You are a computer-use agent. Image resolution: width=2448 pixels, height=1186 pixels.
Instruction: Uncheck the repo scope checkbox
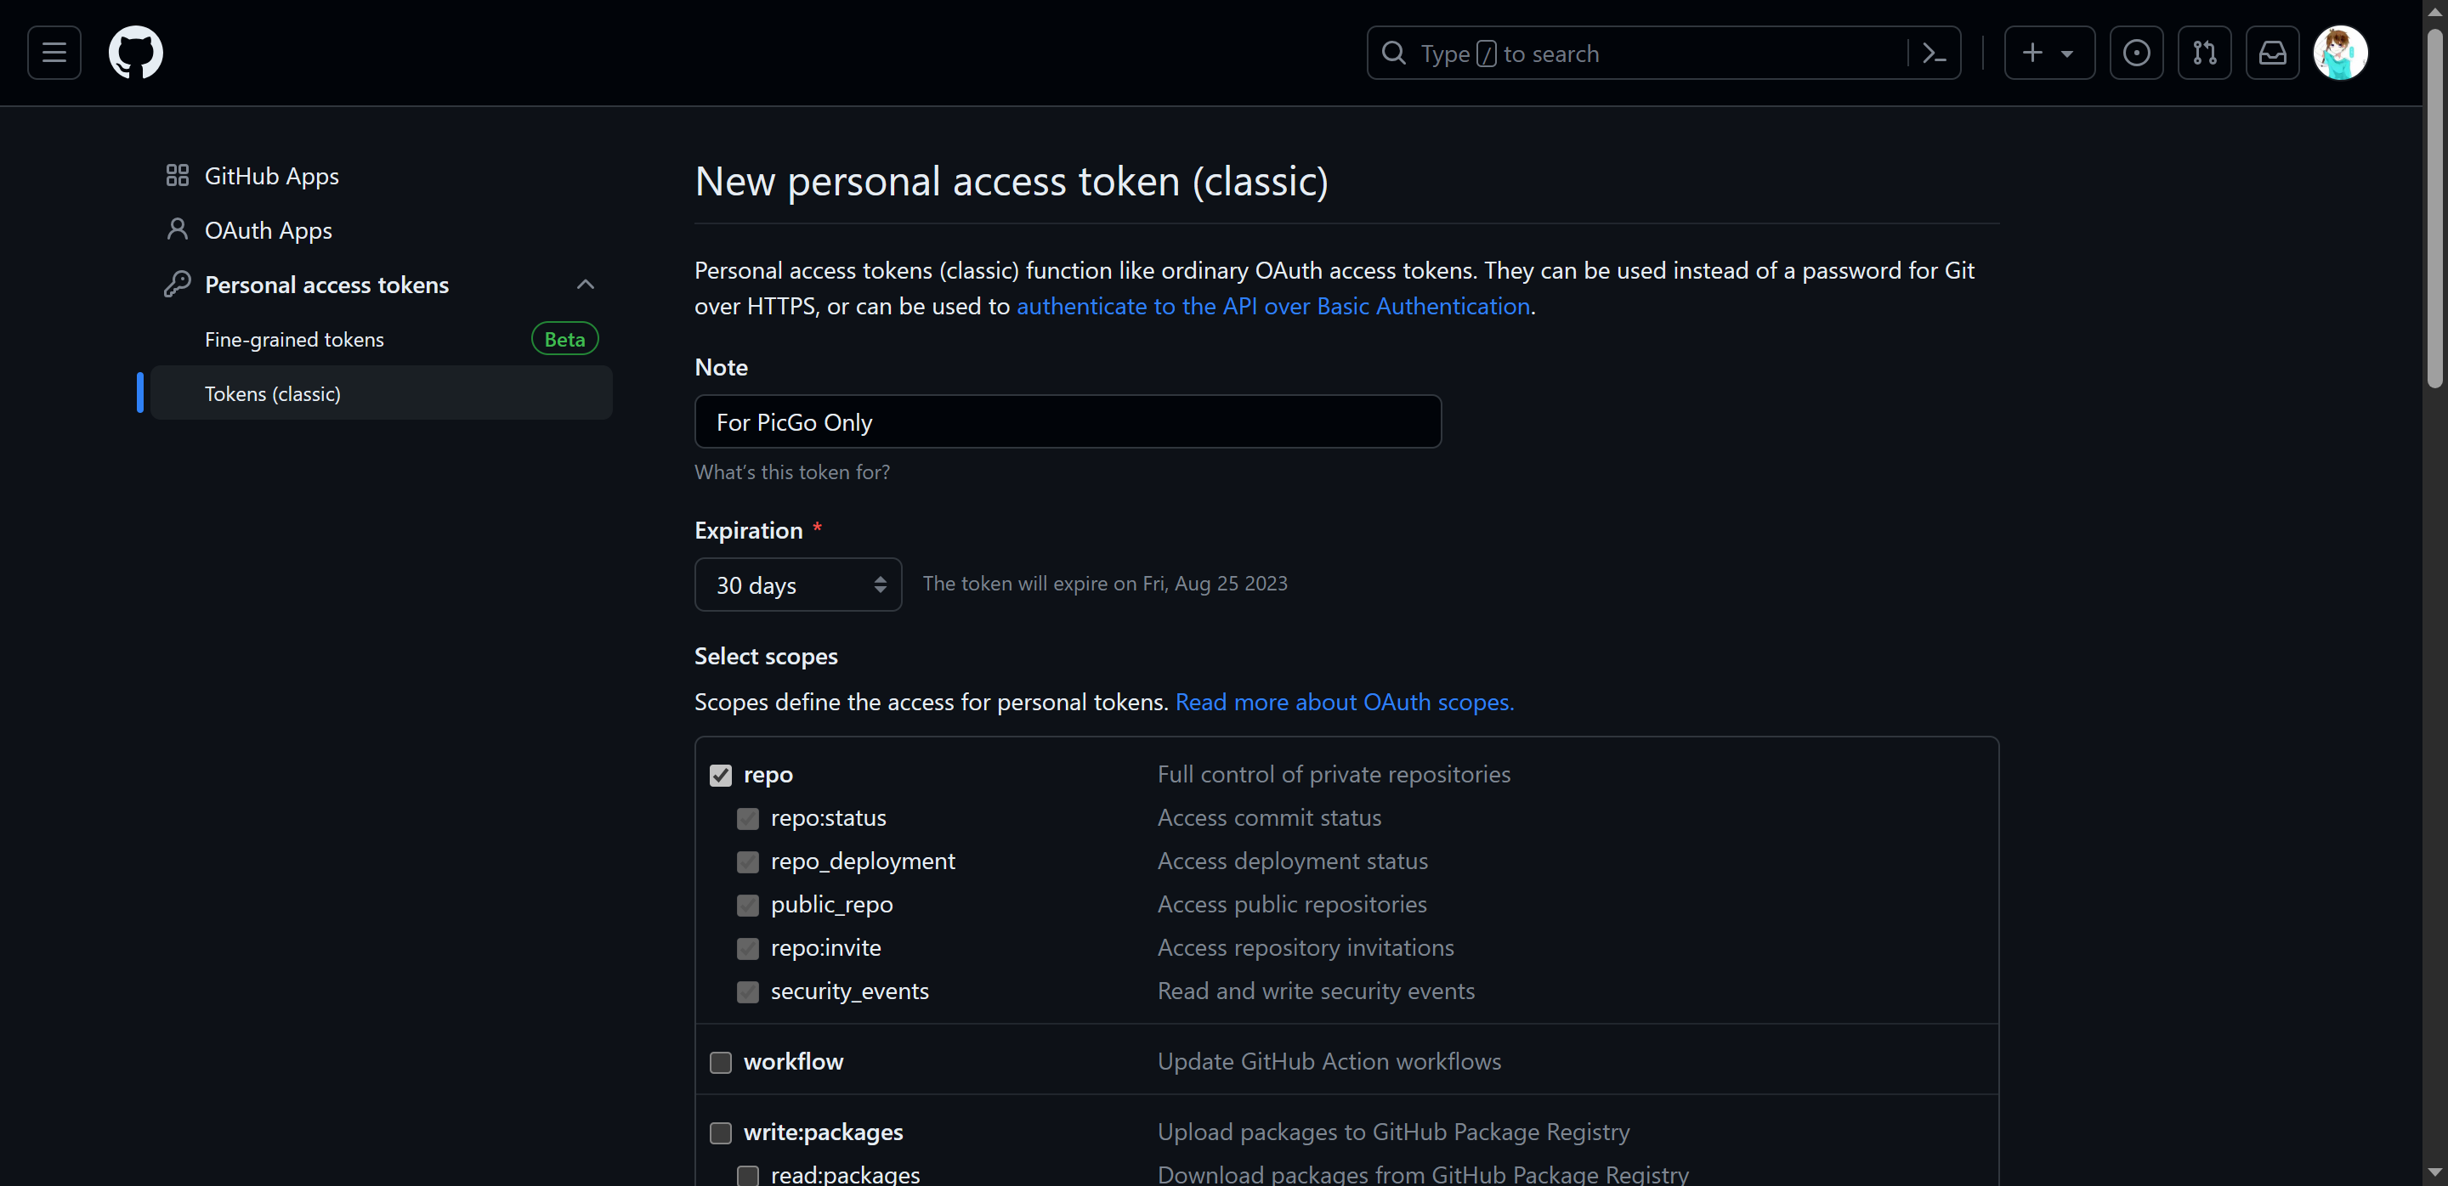click(720, 775)
